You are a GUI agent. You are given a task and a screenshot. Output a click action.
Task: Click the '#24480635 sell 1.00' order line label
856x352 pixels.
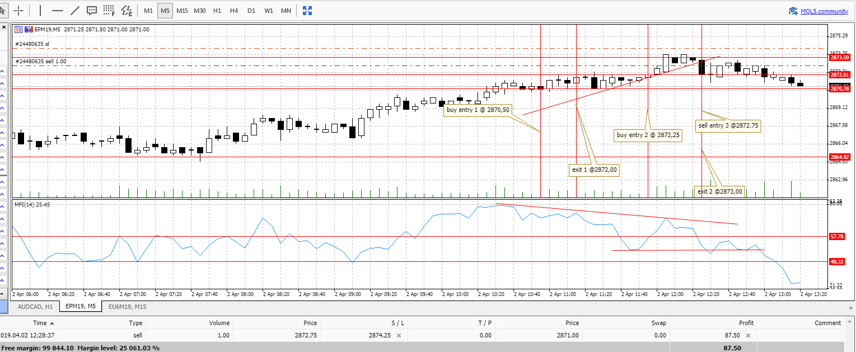(x=41, y=61)
